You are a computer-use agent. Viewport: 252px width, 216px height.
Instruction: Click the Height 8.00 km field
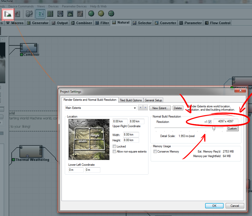(131, 140)
